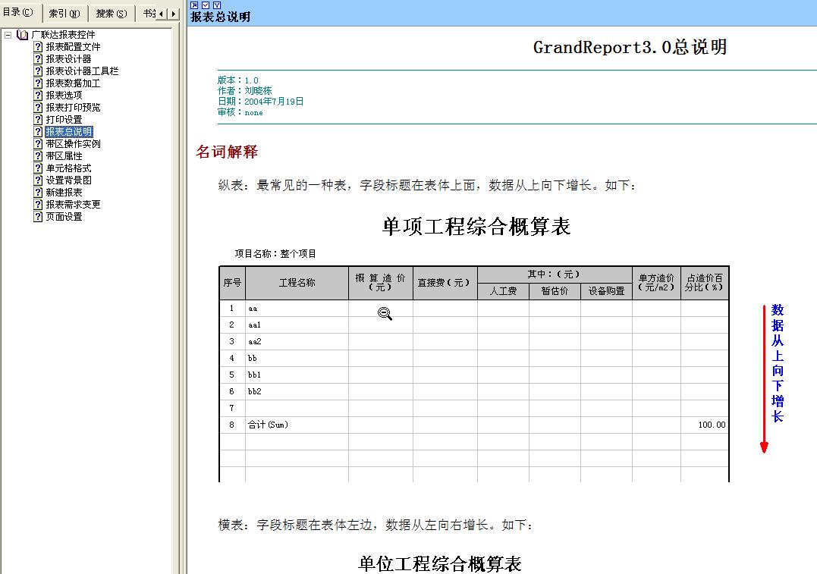
Task: Click the help page icon beside 设置背景图
Action: click(38, 180)
